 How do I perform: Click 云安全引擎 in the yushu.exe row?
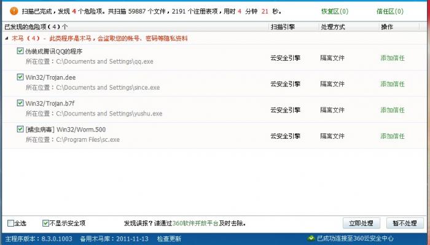pyautogui.click(x=285, y=110)
